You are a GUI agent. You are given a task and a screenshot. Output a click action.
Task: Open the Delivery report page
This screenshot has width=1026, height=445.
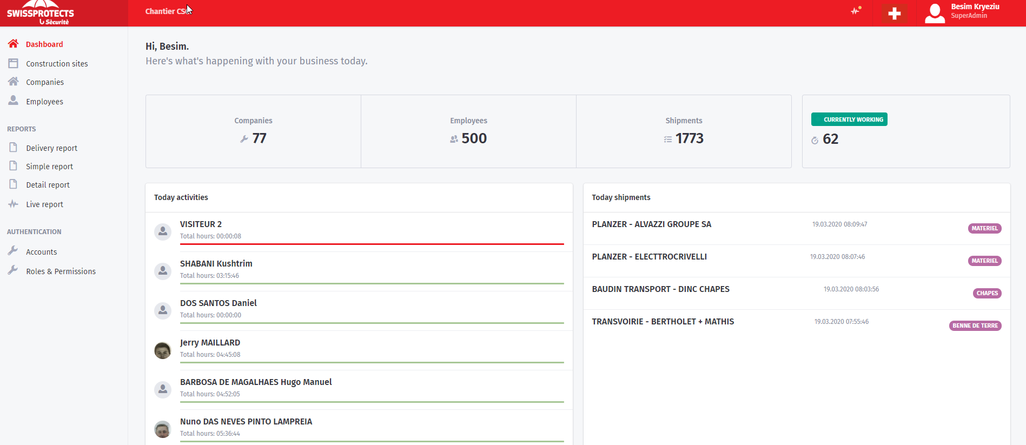click(51, 148)
